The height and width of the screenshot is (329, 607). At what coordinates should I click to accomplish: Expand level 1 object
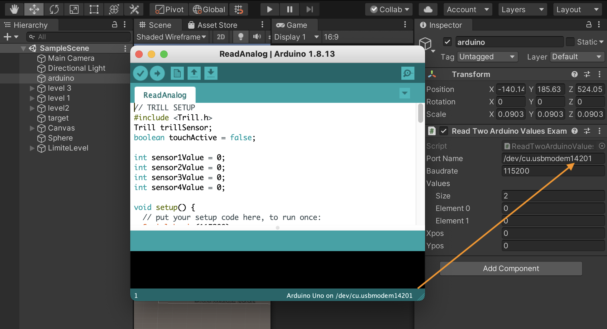pyautogui.click(x=32, y=98)
